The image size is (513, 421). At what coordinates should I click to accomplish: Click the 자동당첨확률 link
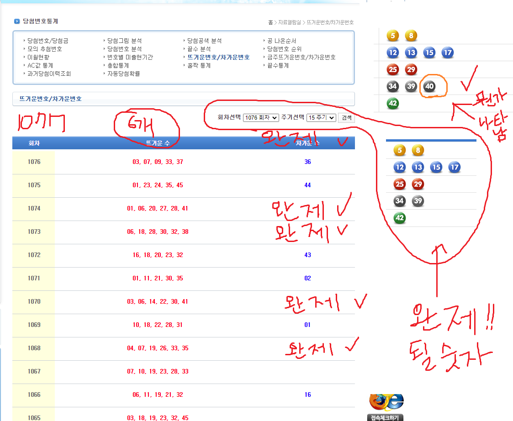[123, 74]
